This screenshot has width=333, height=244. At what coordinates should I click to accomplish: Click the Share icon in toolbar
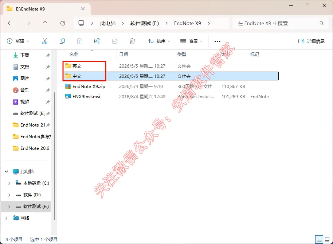(115, 41)
